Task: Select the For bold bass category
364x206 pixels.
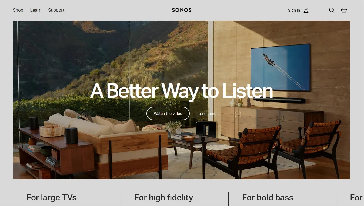Action: coord(268,198)
